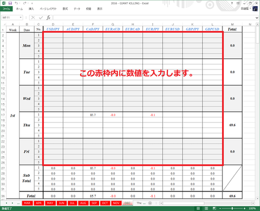Open Insert Function (fx) dialog
The height and width of the screenshot is (211, 260).
[x=48, y=17]
